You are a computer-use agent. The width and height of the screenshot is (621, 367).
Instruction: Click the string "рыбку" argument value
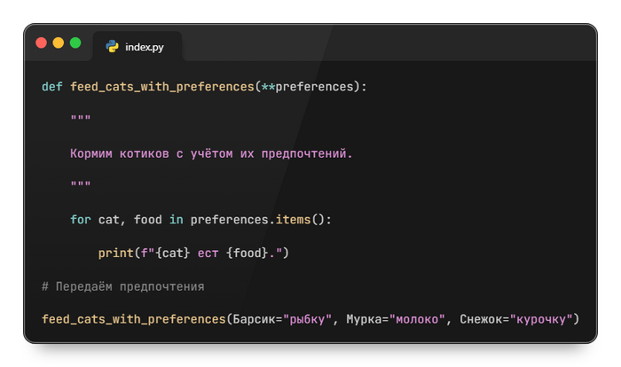307,319
